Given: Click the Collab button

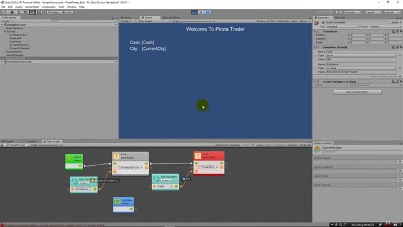Looking at the screenshot, I should 325,13.
